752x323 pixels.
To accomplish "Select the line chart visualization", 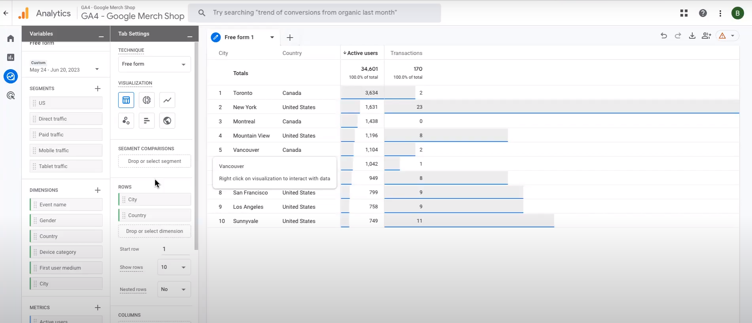I will (167, 100).
